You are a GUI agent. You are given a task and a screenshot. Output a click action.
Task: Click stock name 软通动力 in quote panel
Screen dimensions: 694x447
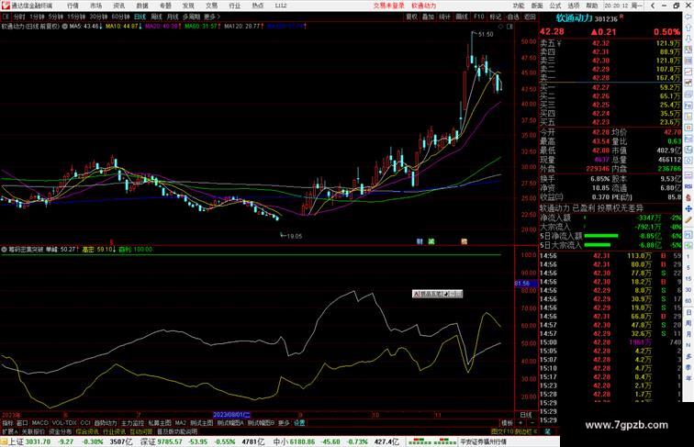point(575,18)
